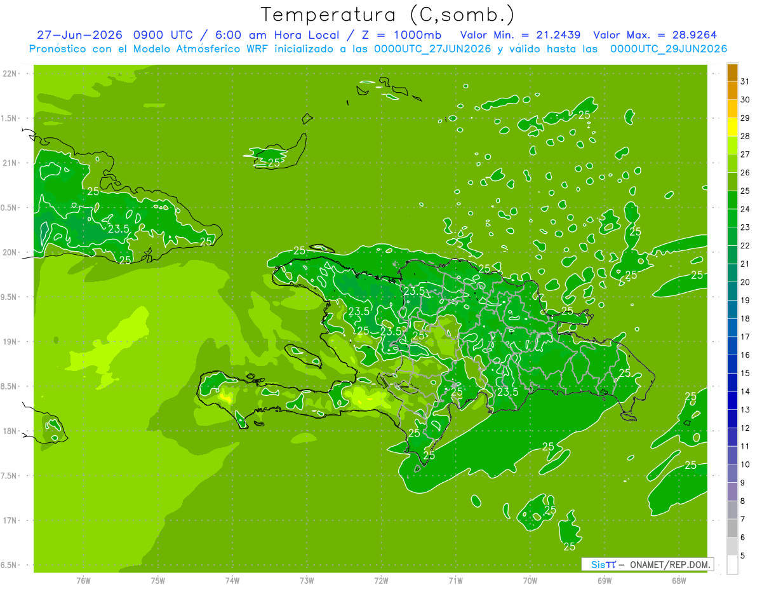This screenshot has height=589, width=762.
Task: Click the "ONAMET/REP.DOM." credit label
Action: pyautogui.click(x=669, y=564)
